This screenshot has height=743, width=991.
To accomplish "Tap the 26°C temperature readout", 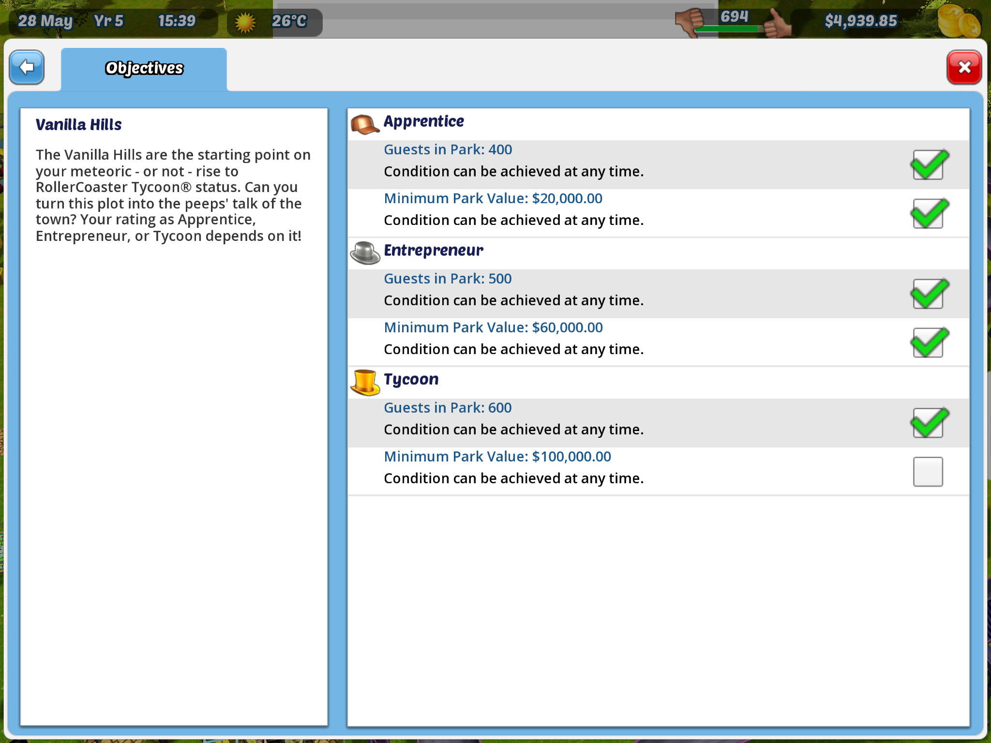I will pos(289,21).
